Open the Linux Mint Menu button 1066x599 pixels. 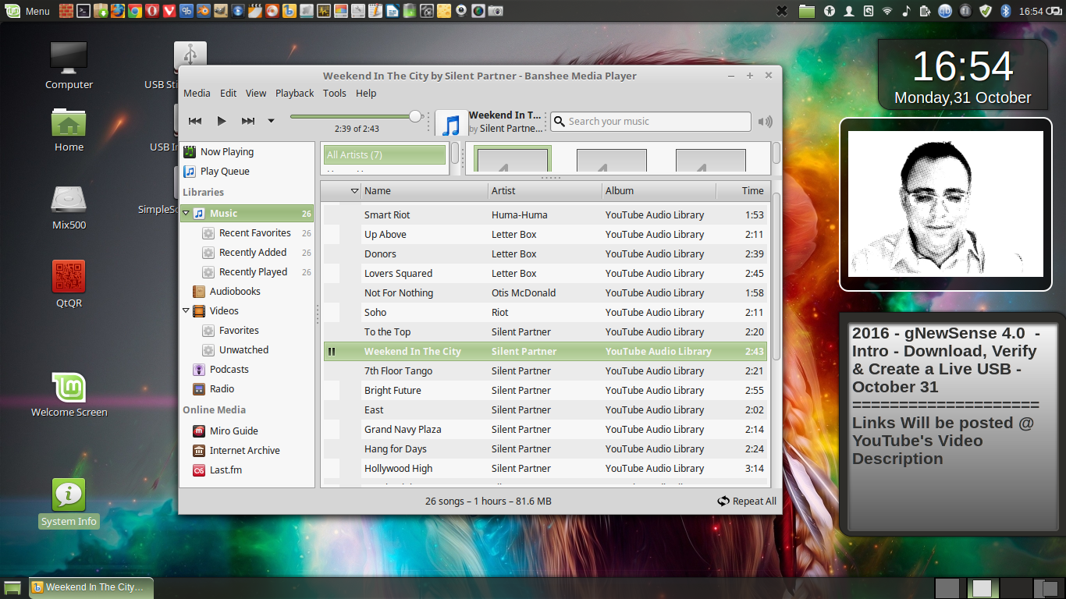click(28, 11)
